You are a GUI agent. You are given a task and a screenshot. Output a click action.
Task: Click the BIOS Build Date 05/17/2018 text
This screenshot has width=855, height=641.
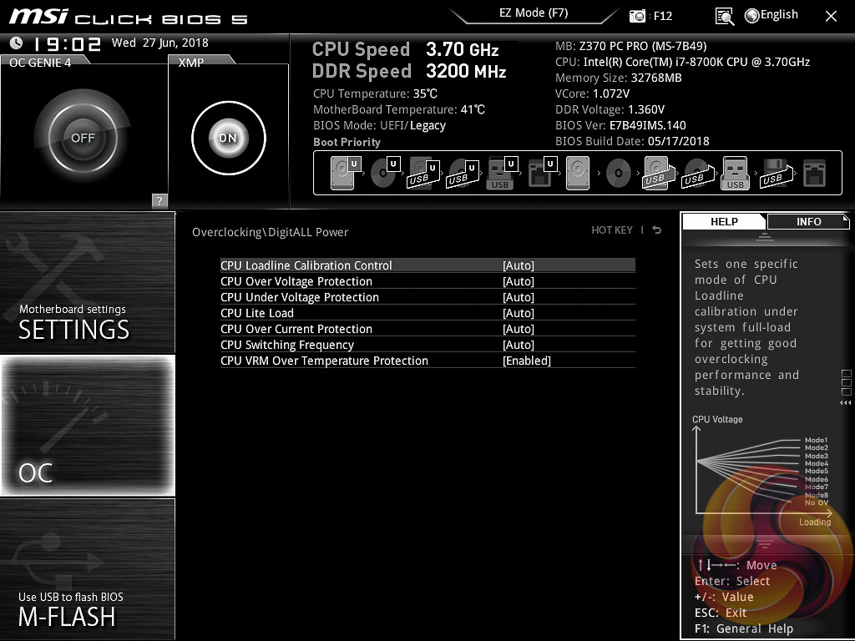point(632,141)
